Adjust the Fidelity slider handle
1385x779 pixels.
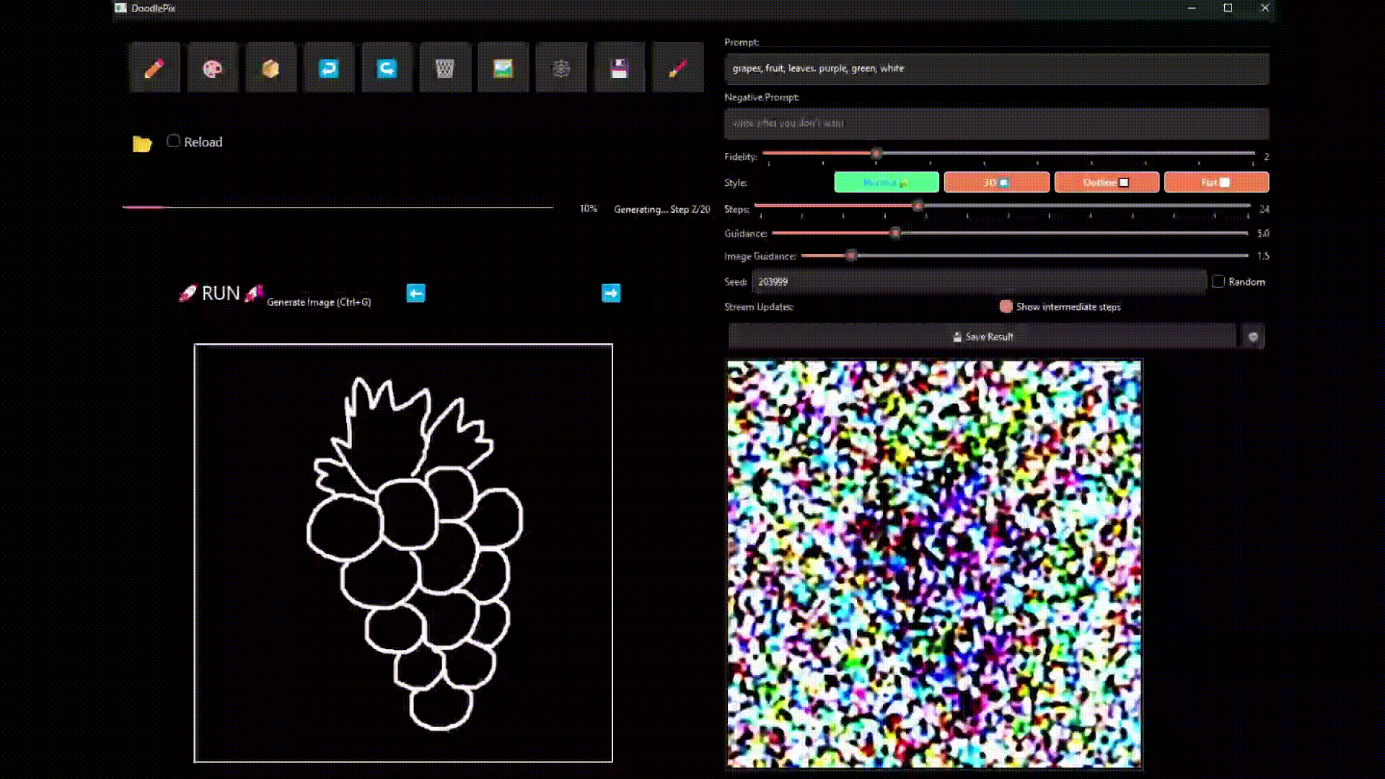pyautogui.click(x=876, y=154)
